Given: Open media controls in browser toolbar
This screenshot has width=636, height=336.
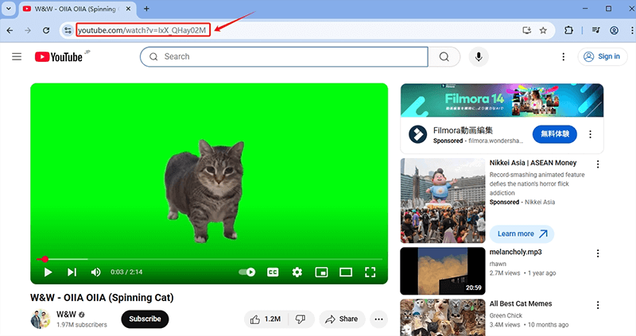Looking at the screenshot, I should point(595,30).
